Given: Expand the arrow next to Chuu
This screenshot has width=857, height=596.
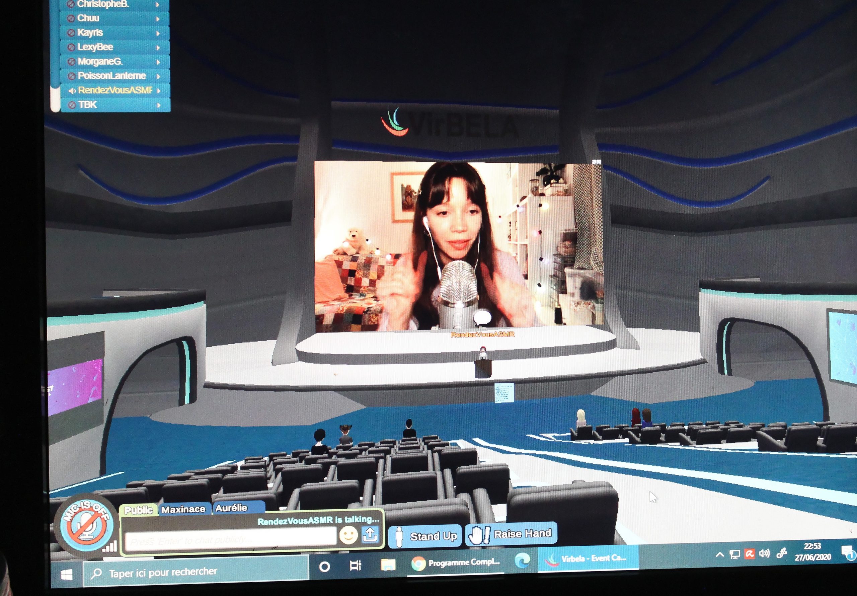Looking at the screenshot, I should coord(158,19).
